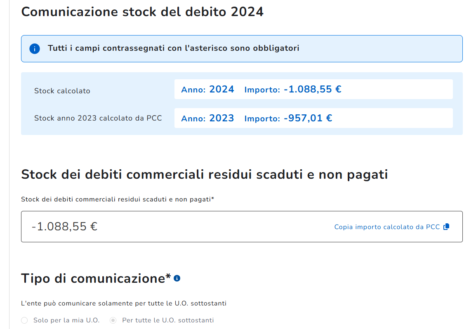Choose the 'Per tutte le U.O. sottostanti' radio circle

[x=113, y=320]
